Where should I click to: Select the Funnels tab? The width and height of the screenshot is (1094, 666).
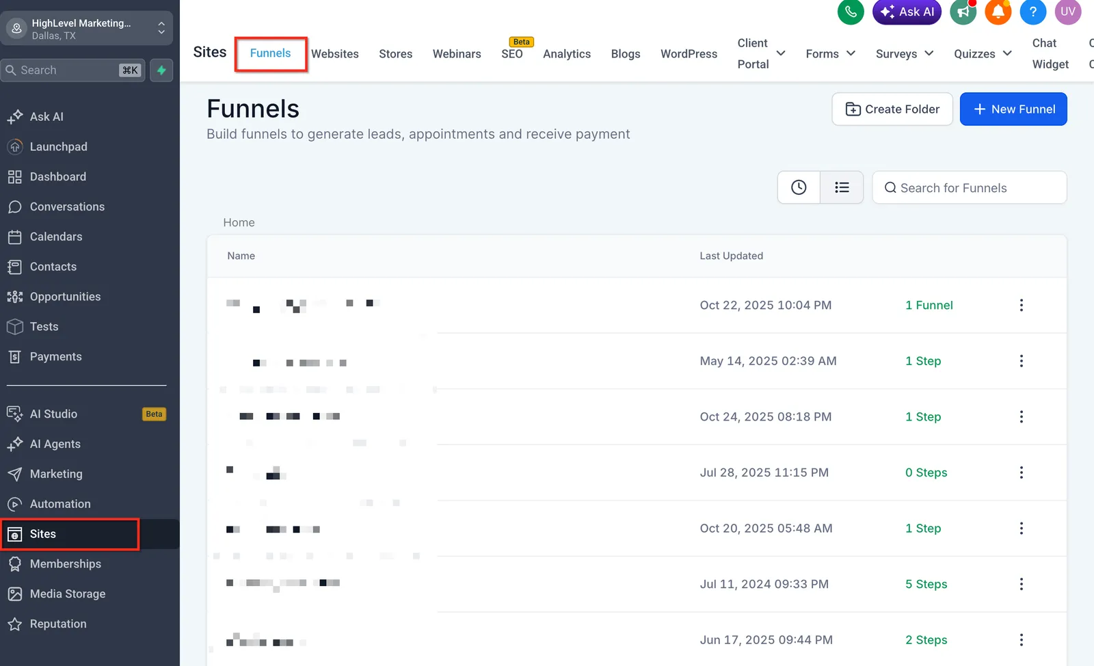pyautogui.click(x=270, y=53)
